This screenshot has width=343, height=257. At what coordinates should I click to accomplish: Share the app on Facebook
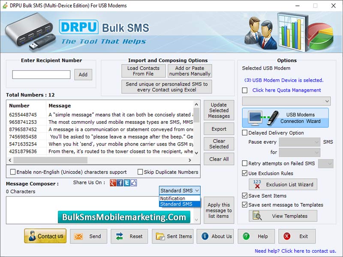tap(120, 183)
